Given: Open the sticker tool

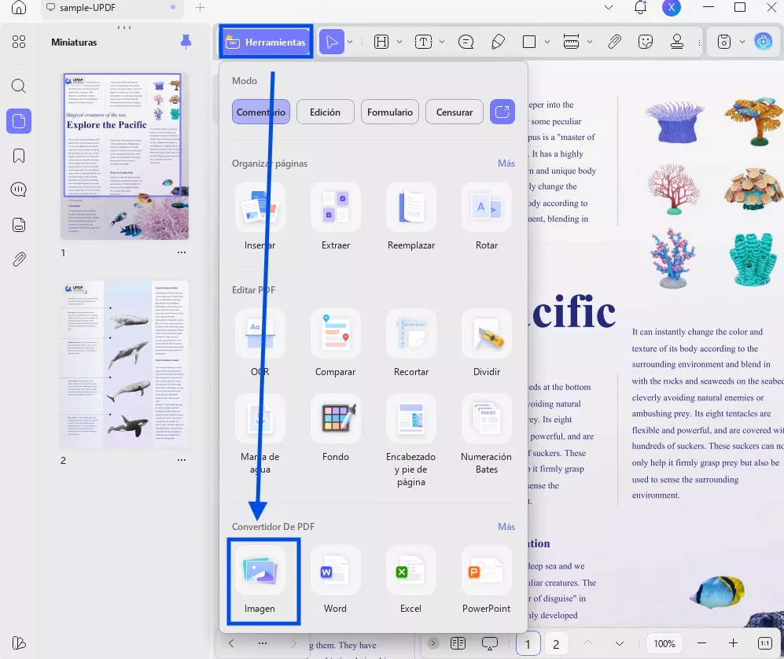Looking at the screenshot, I should point(646,42).
